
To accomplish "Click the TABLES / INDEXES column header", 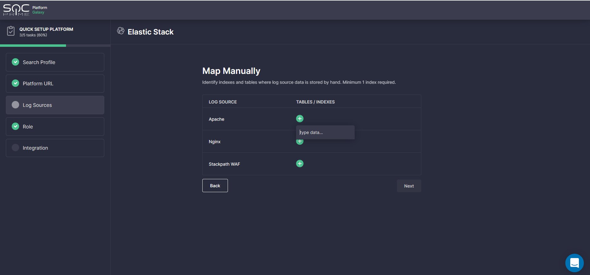I will pyautogui.click(x=315, y=102).
